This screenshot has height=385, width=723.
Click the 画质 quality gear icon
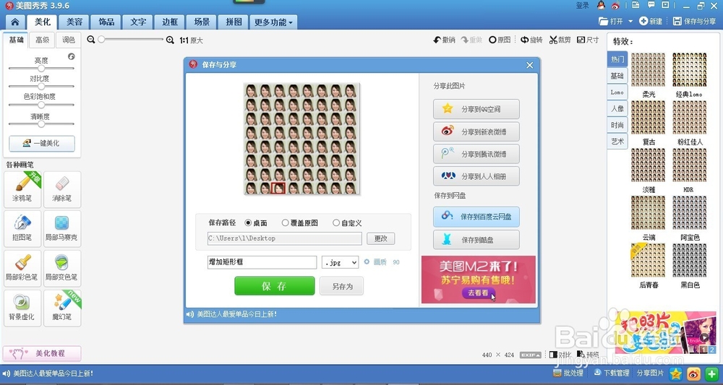(x=367, y=262)
